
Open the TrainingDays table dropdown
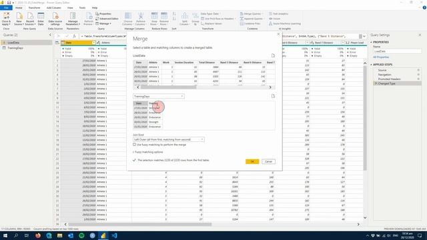click(x=159, y=96)
